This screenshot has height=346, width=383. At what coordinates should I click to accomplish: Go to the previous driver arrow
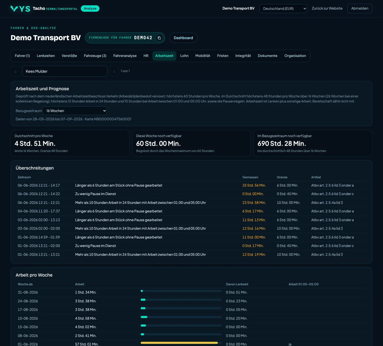(x=16, y=71)
